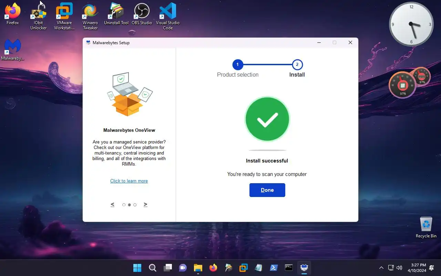
Task: Select the second carousel page dot
Action: tap(129, 205)
